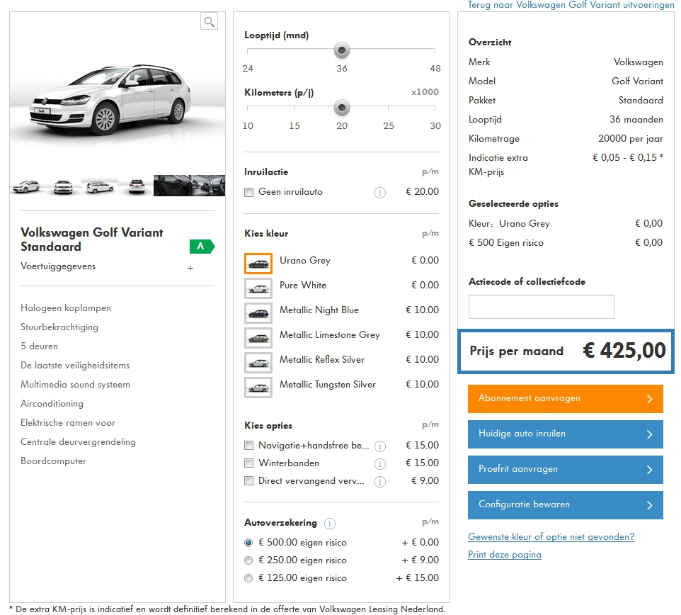The width and height of the screenshot is (681, 615).
Task: Expand Voertuiggegevens with the plus sign
Action: click(x=190, y=268)
